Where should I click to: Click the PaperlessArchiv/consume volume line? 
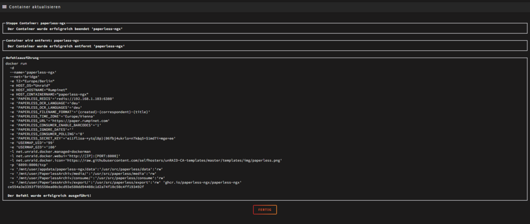pyautogui.click(x=87, y=178)
